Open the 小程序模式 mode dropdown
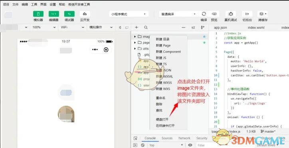This screenshot has width=289, height=148. (x=129, y=14)
